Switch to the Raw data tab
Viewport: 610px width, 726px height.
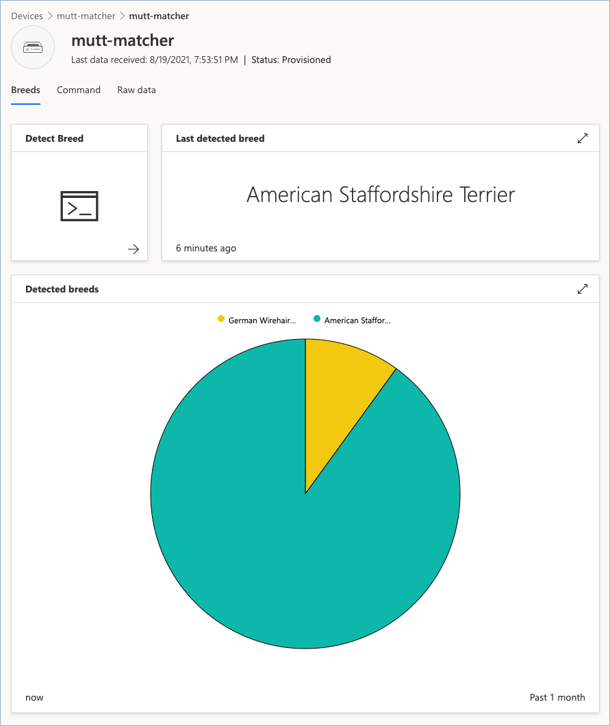(136, 90)
